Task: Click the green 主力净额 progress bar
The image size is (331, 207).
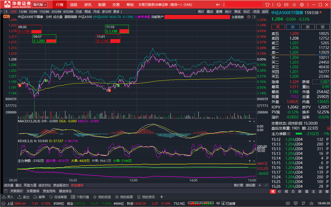Action: 299,134
